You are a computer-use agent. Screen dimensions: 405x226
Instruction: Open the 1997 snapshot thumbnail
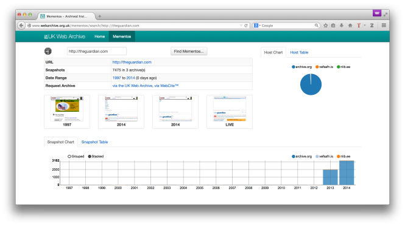(x=67, y=112)
